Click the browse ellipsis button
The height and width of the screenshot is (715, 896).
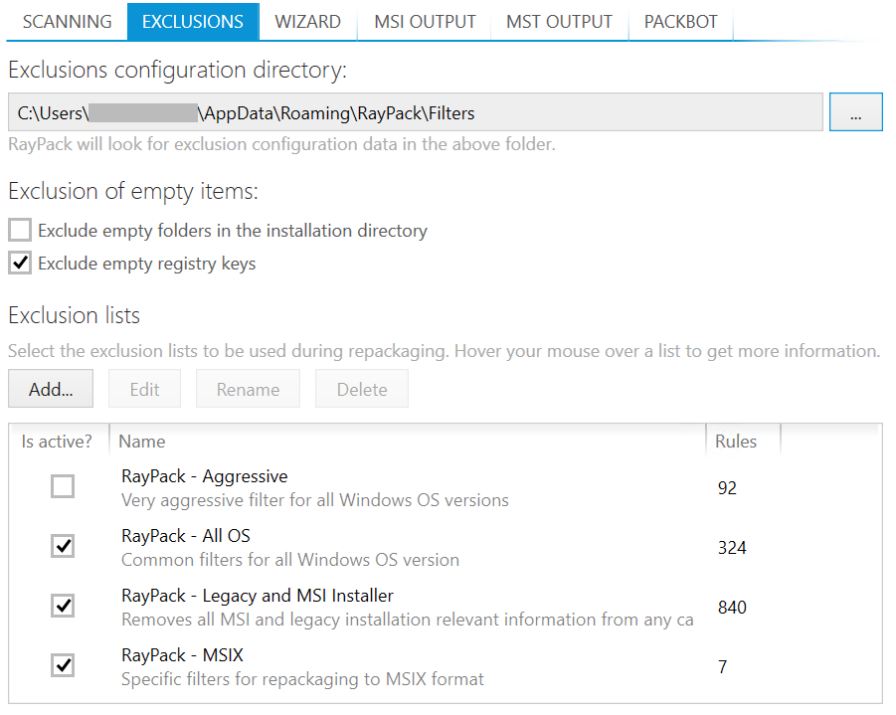coord(855,113)
